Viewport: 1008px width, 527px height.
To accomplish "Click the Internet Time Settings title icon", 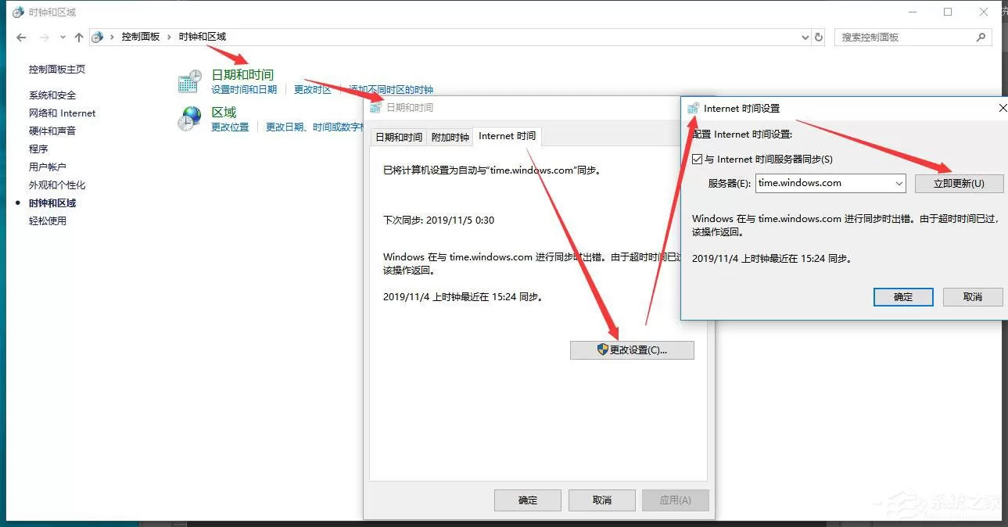I will click(x=693, y=108).
